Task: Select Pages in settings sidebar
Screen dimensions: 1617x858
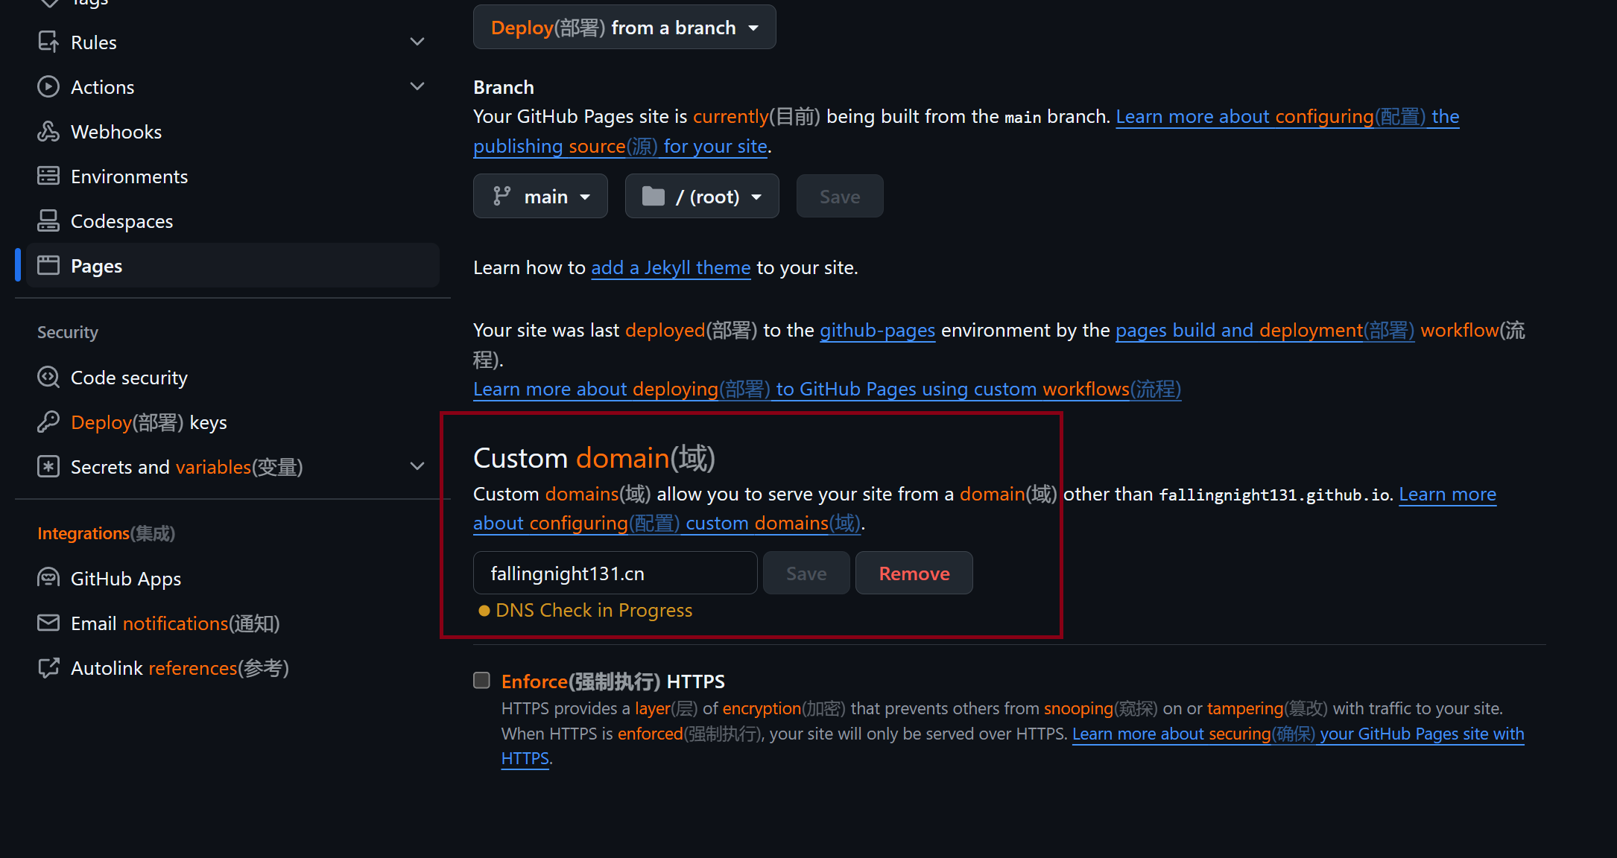Action: pos(97,266)
